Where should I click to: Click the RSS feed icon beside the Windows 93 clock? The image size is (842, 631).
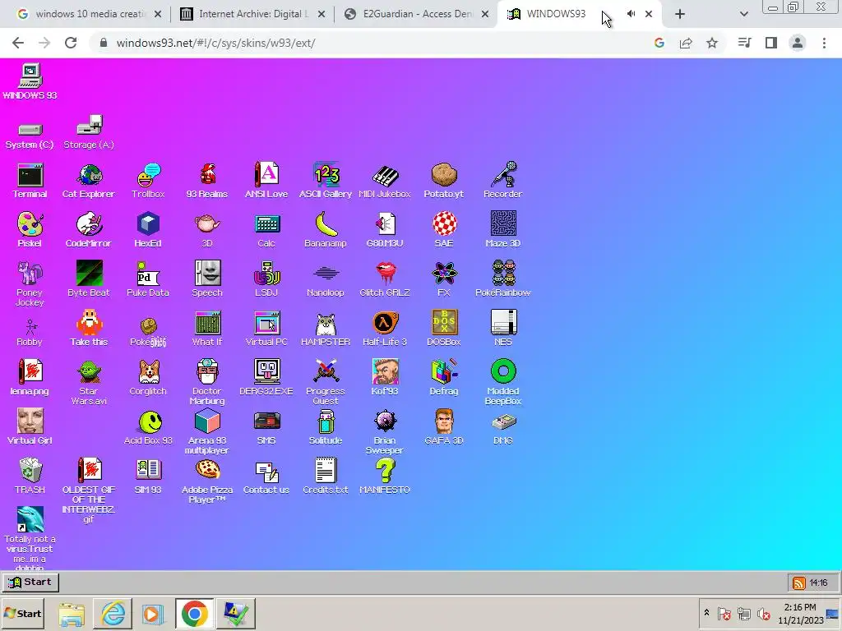coord(799,583)
